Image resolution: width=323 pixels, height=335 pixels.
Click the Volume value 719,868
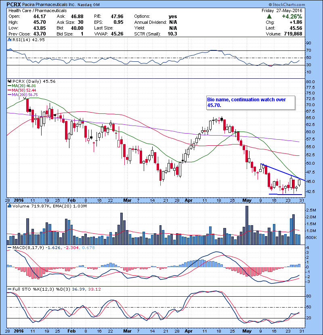pyautogui.click(x=293, y=34)
